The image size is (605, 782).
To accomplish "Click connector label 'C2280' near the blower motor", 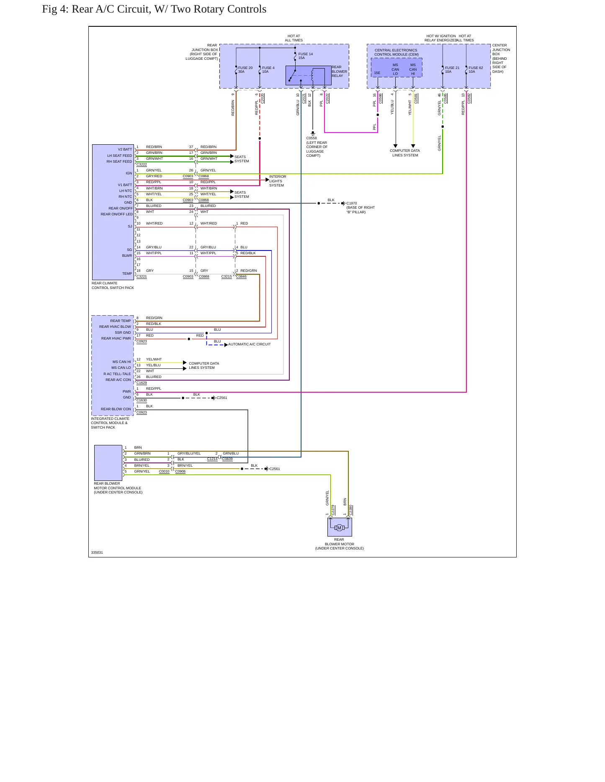I will (x=351, y=510).
